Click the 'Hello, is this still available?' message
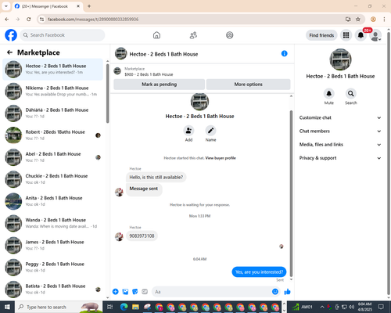This screenshot has height=313, width=391. (x=156, y=177)
